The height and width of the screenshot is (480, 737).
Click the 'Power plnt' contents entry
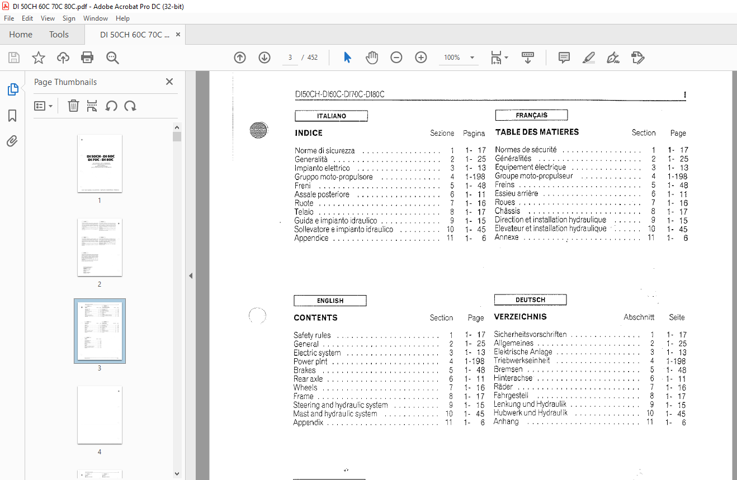[310, 362]
